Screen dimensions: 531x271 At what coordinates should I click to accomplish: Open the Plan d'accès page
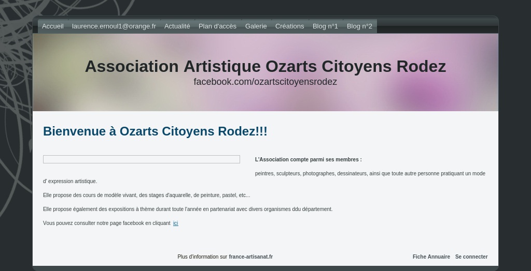pos(217,26)
